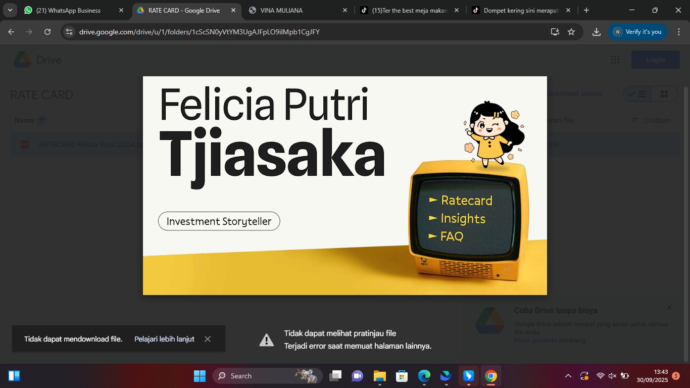
Task: Open the Urutkan sort menu
Action: tap(651, 120)
